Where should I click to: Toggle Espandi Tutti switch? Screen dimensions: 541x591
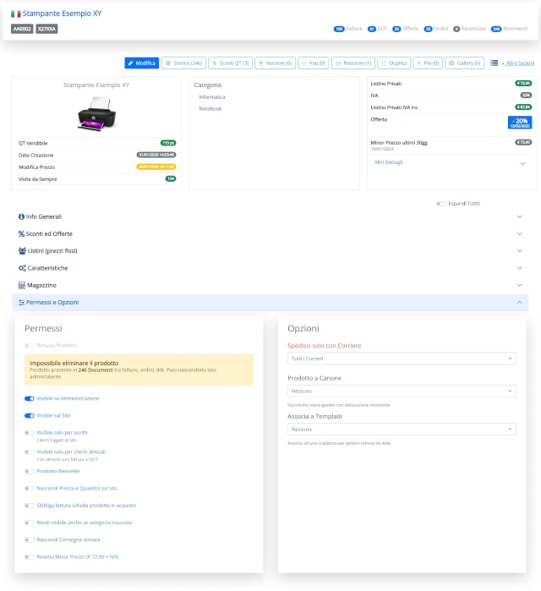click(x=440, y=204)
